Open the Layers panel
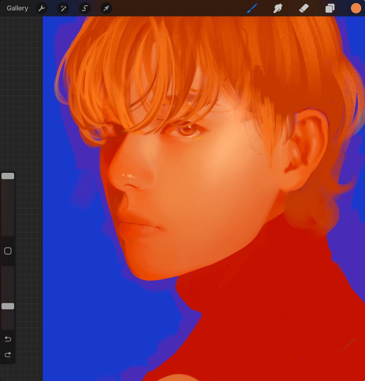 (330, 8)
